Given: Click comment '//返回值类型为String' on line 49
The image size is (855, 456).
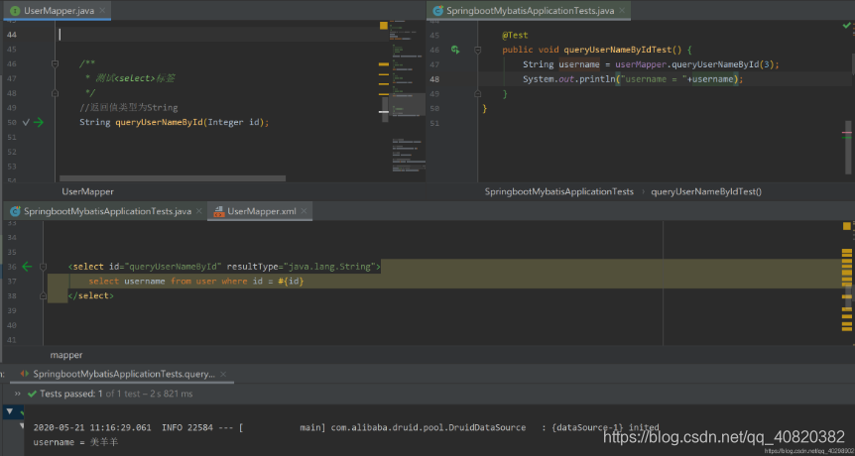Looking at the screenshot, I should pyautogui.click(x=129, y=108).
